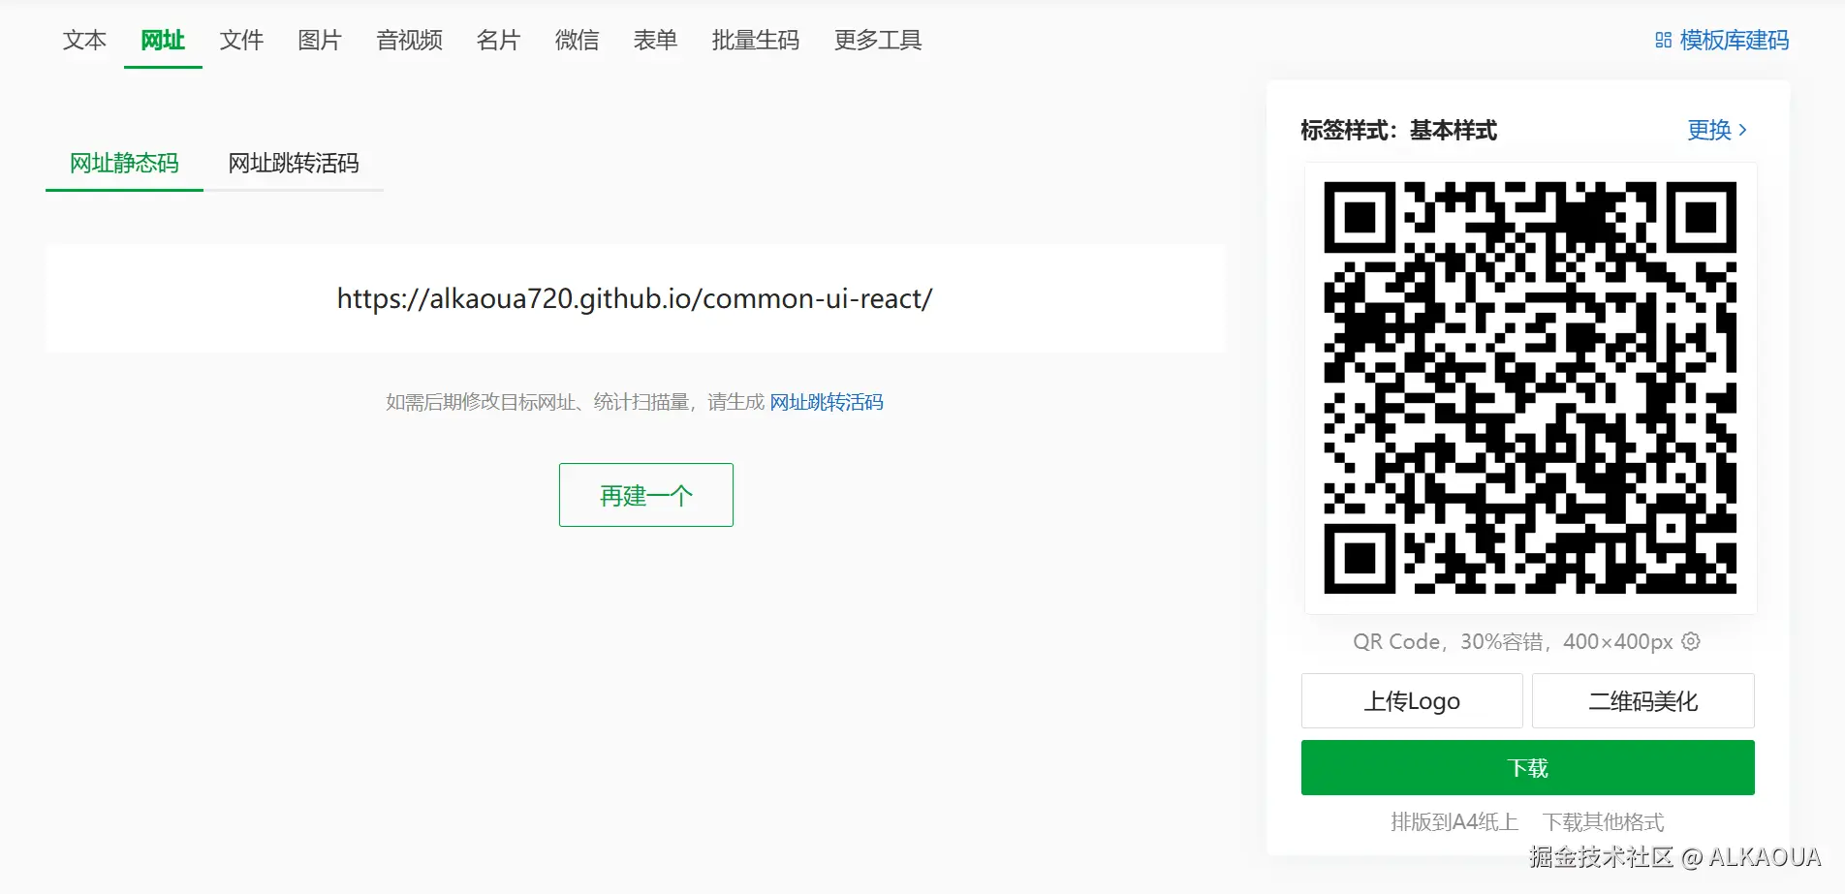Click the 上传Logo button
Screen dimensions: 1845x894
(1412, 701)
